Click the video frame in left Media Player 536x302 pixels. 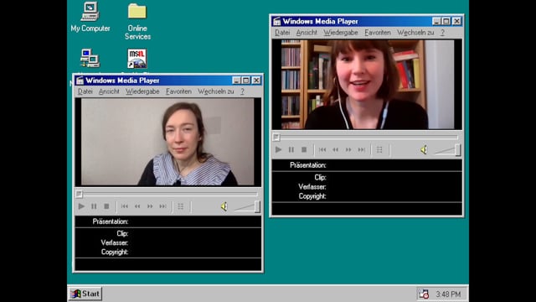tap(167, 142)
